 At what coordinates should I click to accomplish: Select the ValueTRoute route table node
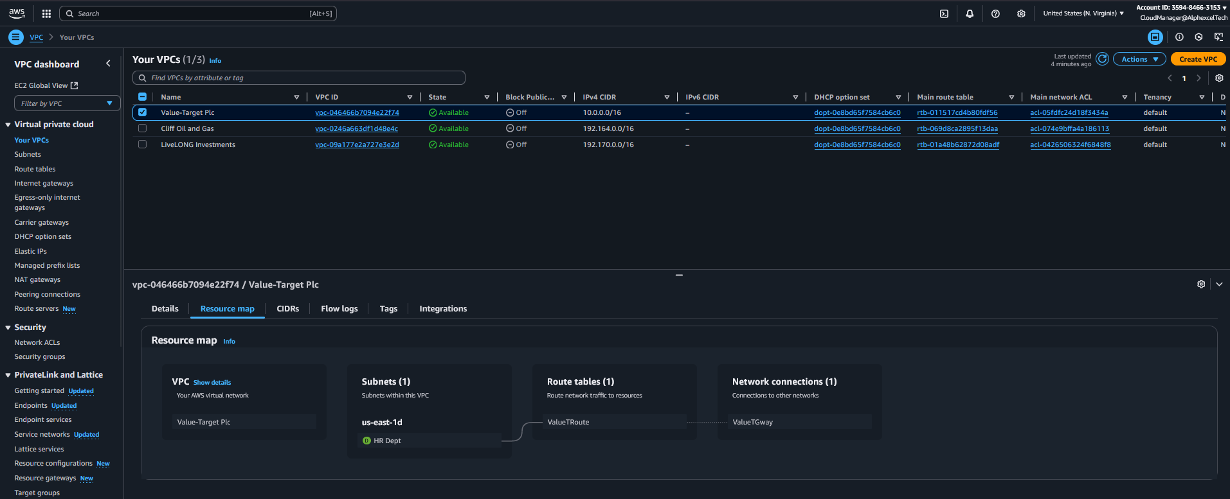pyautogui.click(x=615, y=422)
